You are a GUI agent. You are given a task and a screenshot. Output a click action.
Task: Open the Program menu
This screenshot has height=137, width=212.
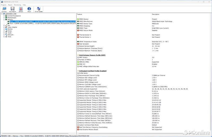click(3, 5)
